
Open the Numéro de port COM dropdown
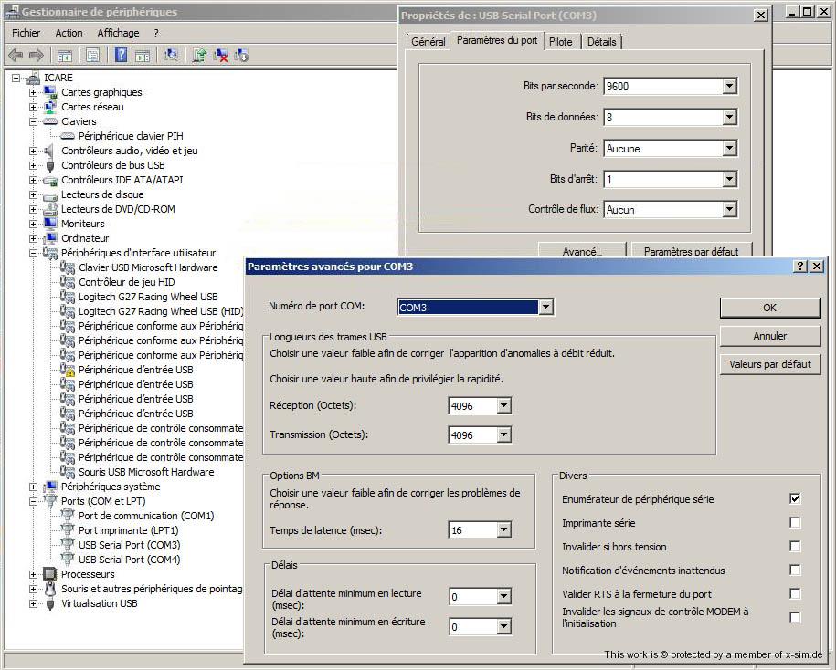pyautogui.click(x=545, y=308)
